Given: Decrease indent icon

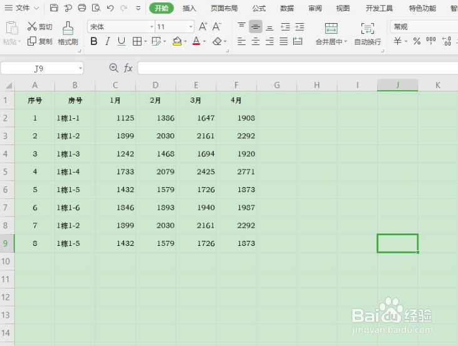Looking at the screenshot, I should coord(285,27).
